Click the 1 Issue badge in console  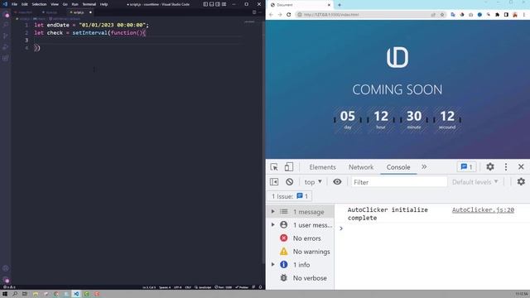tap(290, 196)
